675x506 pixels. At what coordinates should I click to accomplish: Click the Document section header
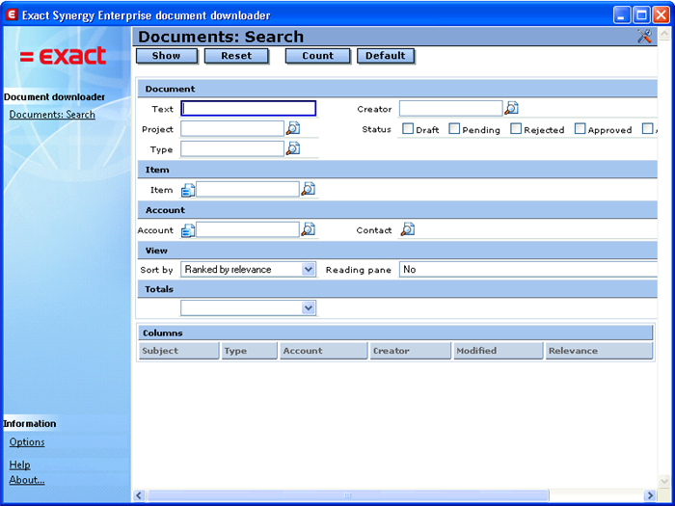click(397, 89)
